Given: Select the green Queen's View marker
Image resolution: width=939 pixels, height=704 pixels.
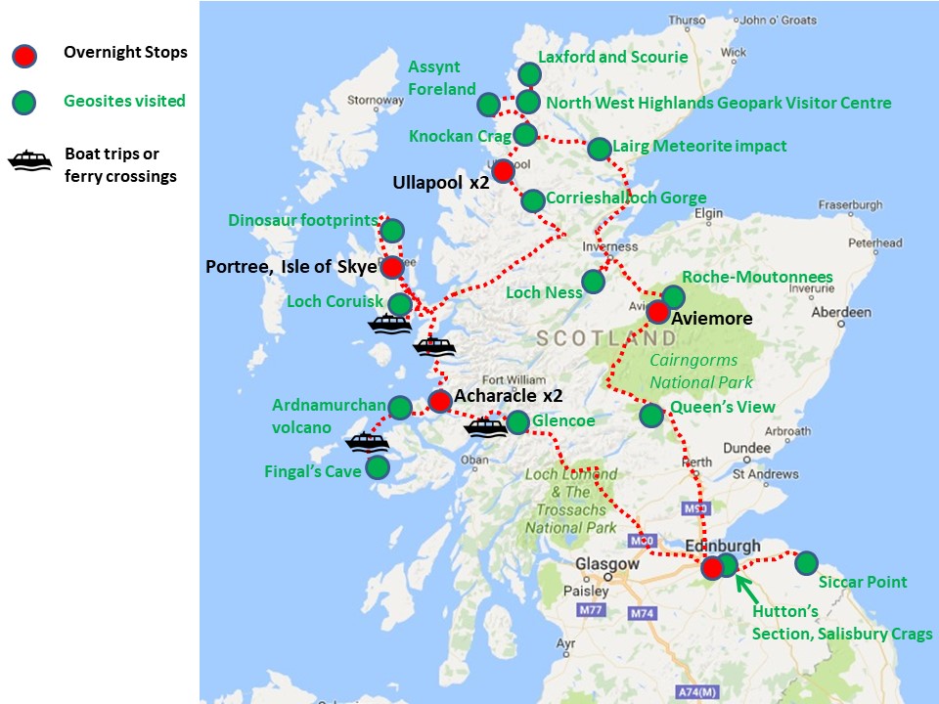Looking at the screenshot, I should pos(650,416).
